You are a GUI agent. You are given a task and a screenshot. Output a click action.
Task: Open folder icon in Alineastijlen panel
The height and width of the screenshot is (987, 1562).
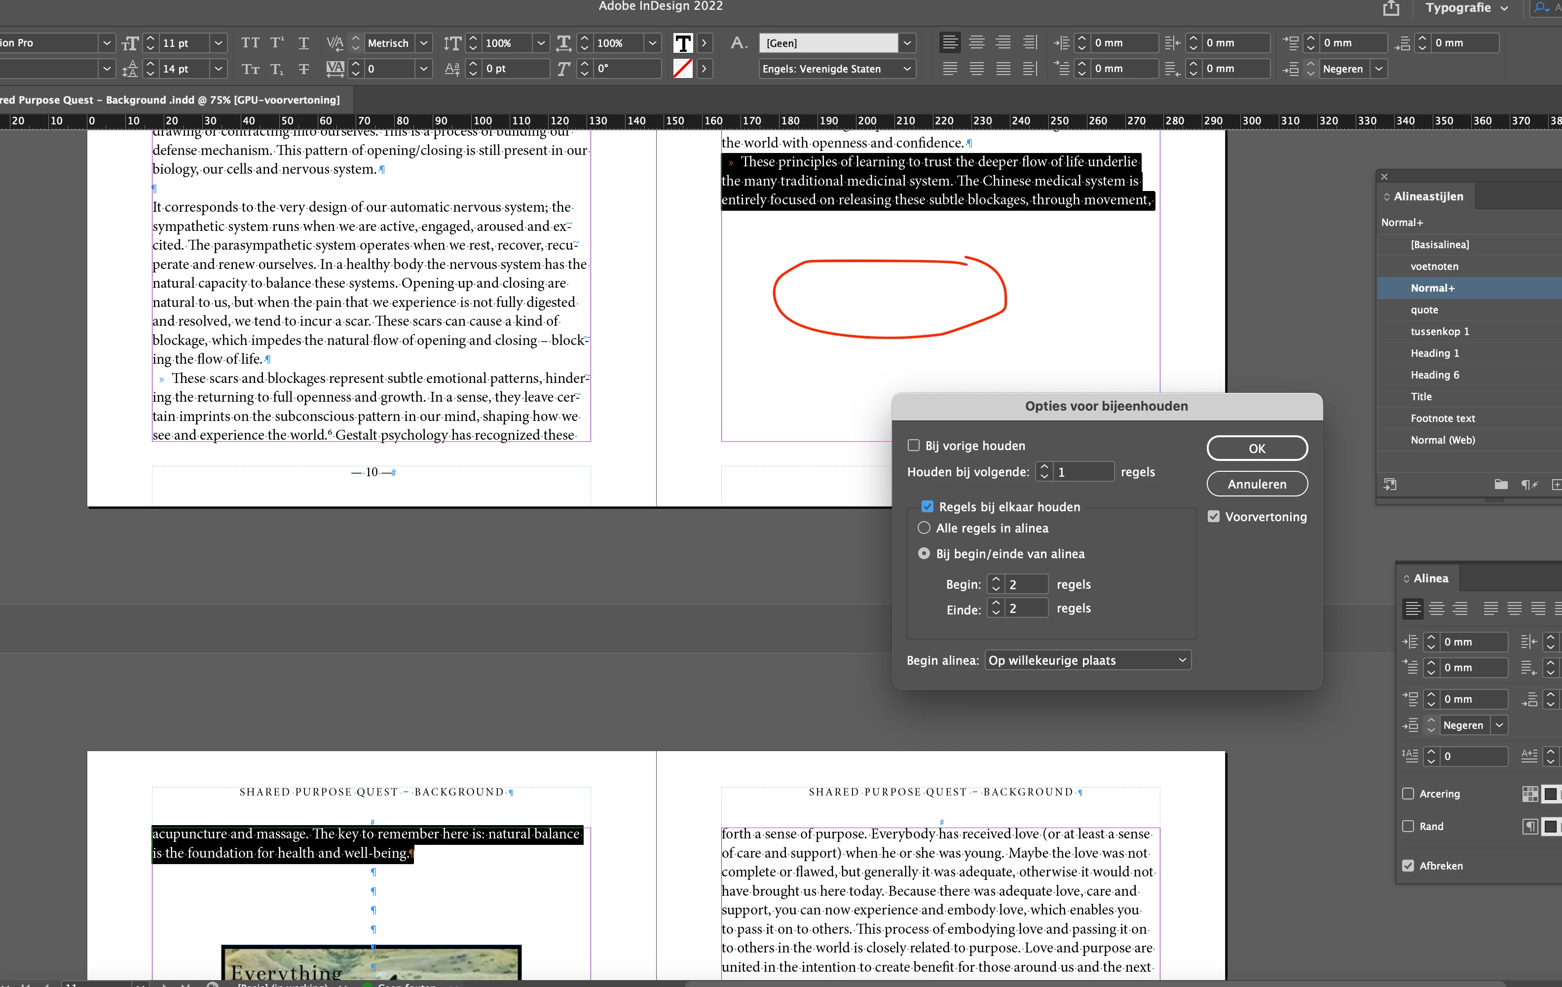point(1500,484)
